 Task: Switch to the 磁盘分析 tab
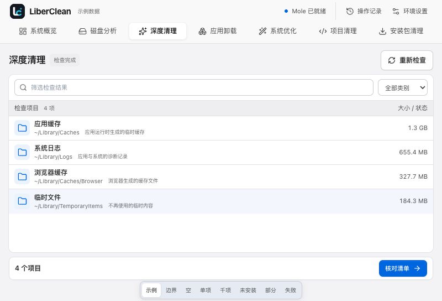pyautogui.click(x=98, y=31)
